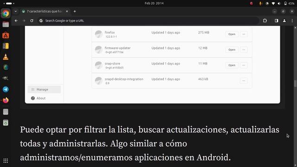Open the snapd-desktop-integration row's three-dot menu
The width and height of the screenshot is (297, 167).
point(244,81)
